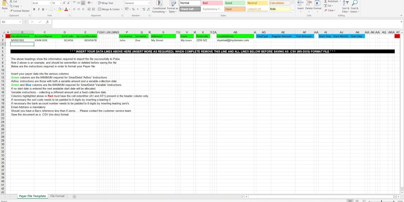The width and height of the screenshot is (404, 202).
Task: Decrease the indent
Action: [89, 9]
